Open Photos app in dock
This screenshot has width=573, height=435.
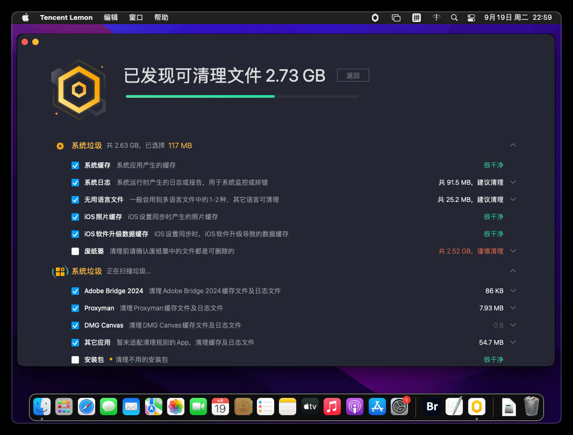point(176,407)
